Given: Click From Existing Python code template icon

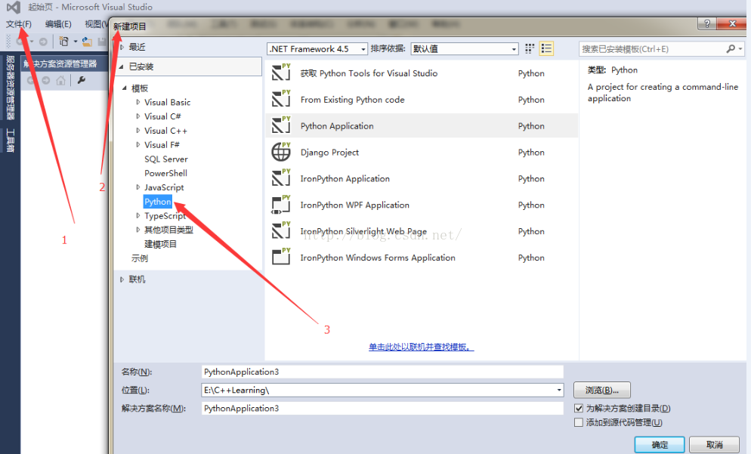Looking at the screenshot, I should (x=281, y=99).
